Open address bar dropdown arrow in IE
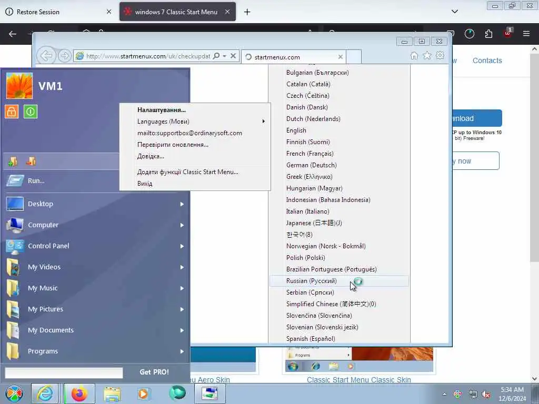539x404 pixels. pos(224,56)
